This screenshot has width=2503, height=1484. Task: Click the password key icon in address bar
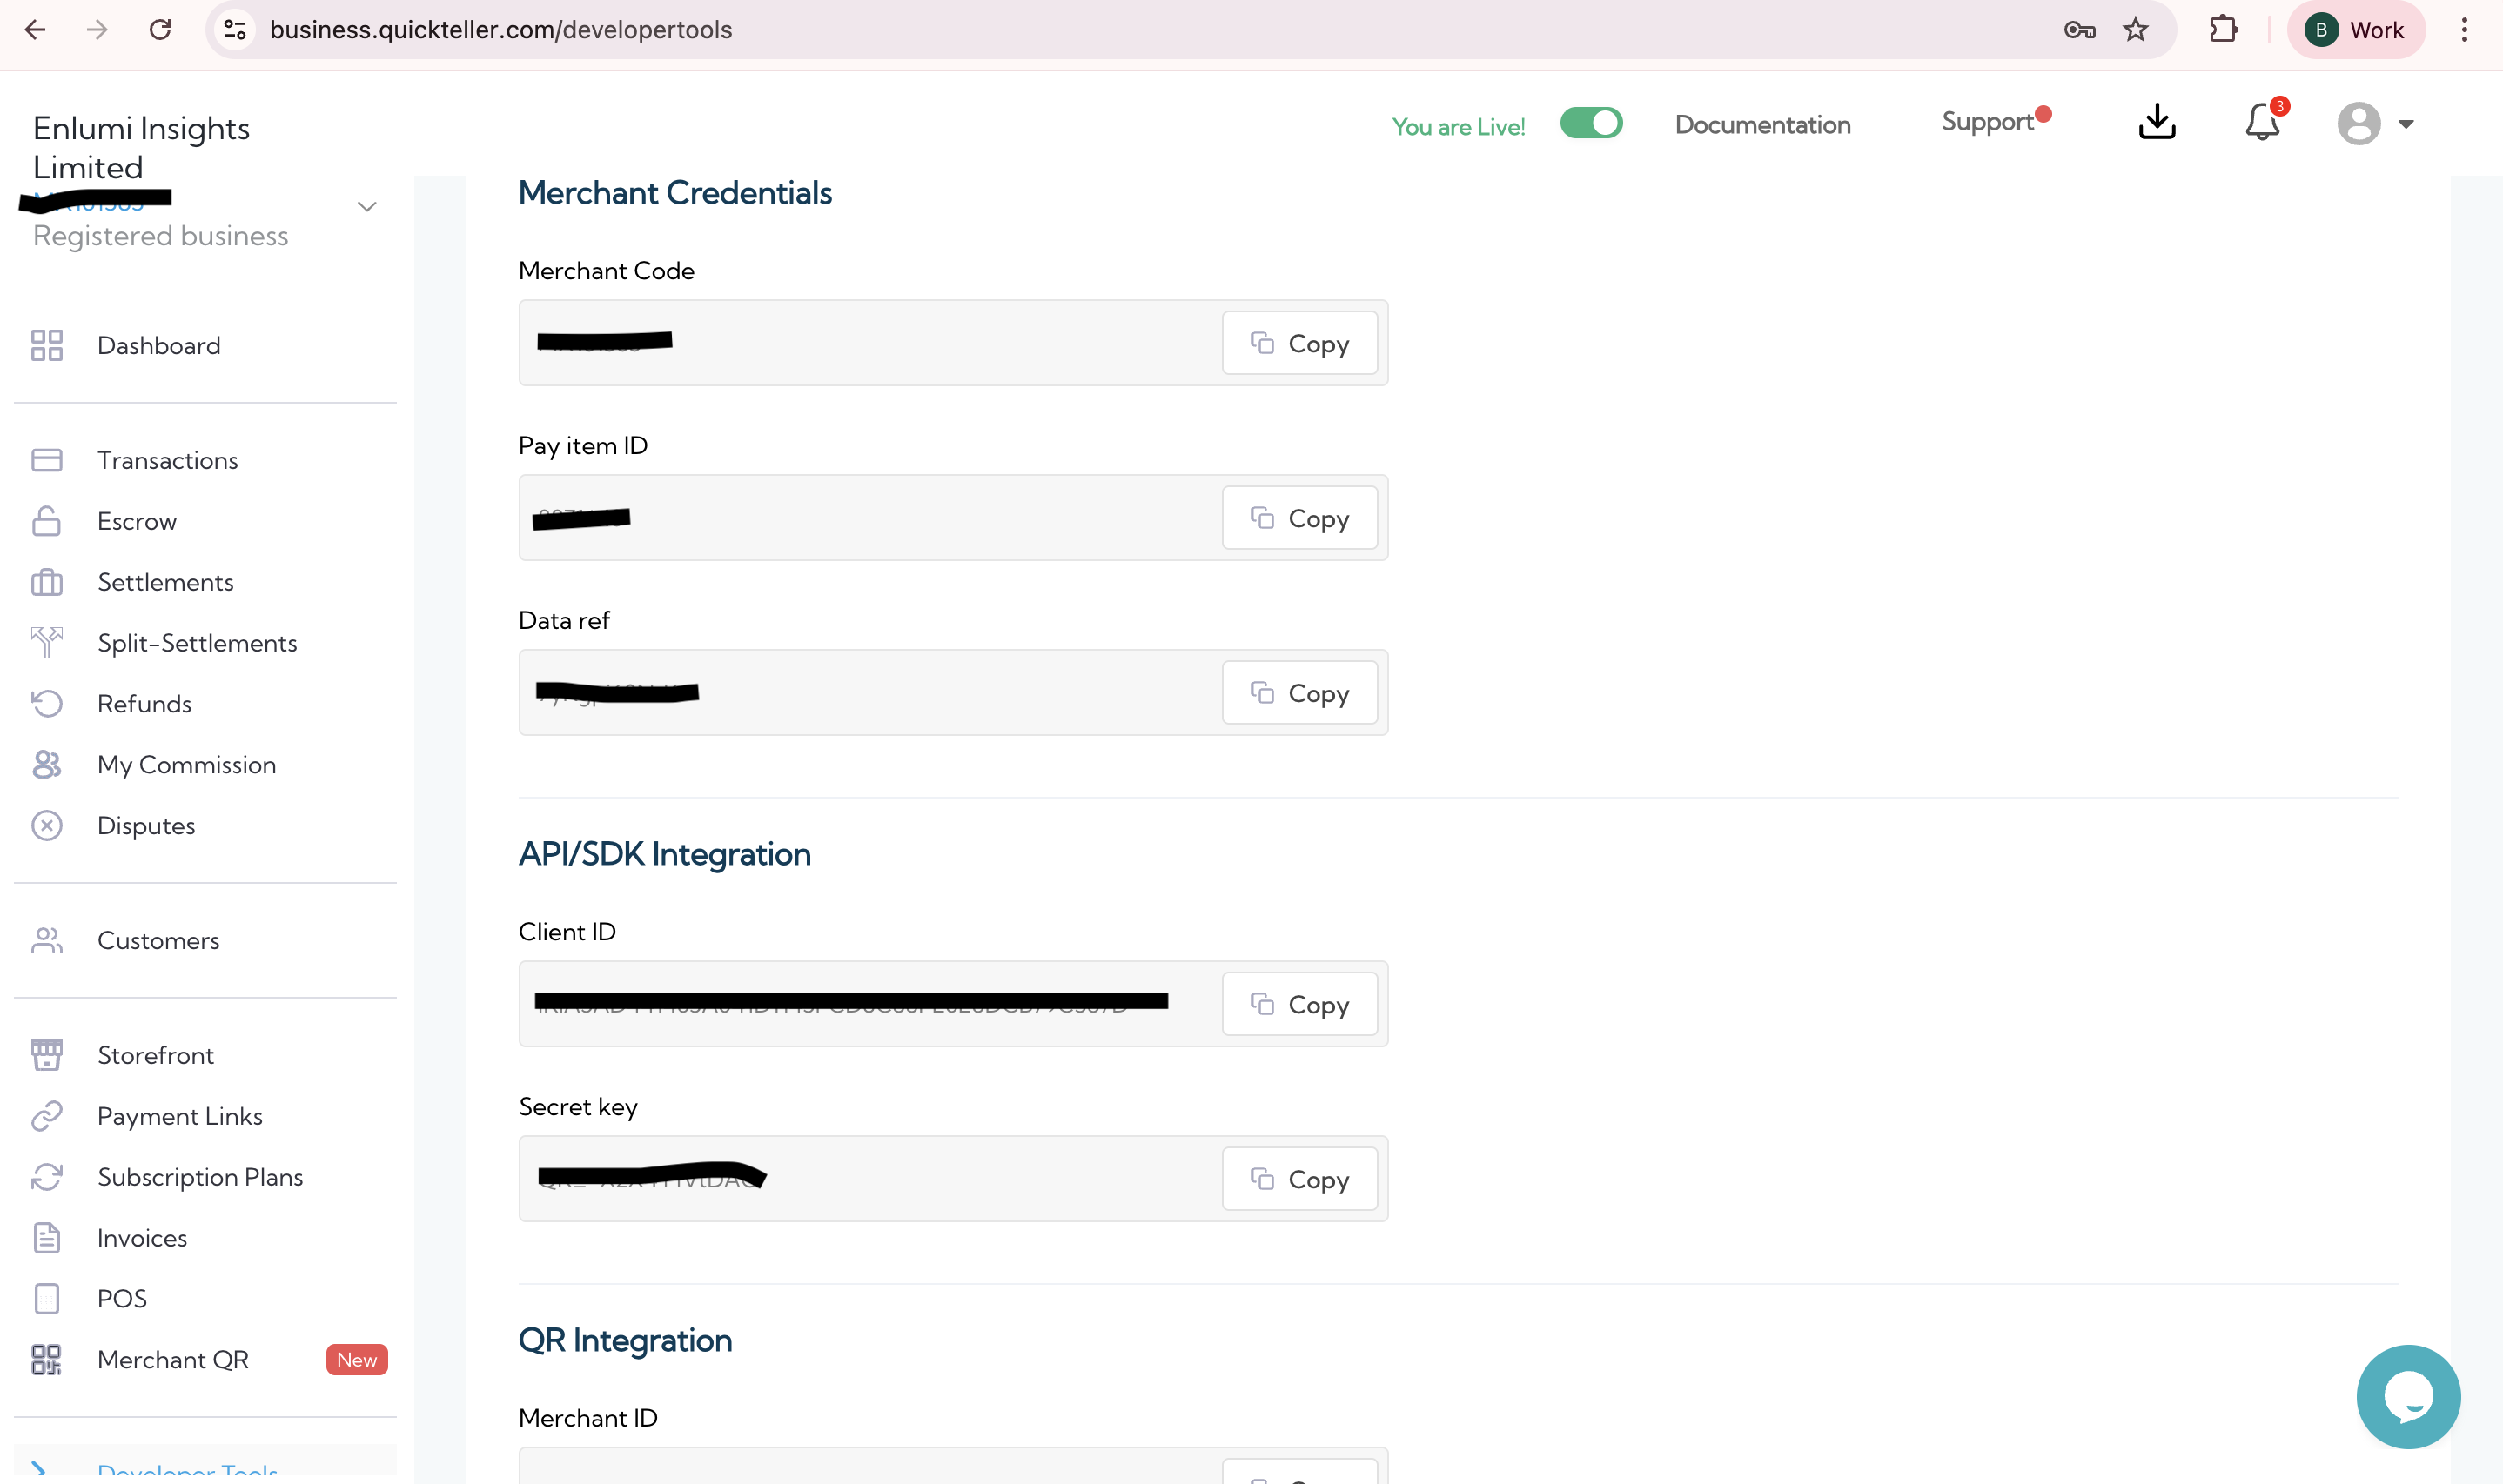2079,30
